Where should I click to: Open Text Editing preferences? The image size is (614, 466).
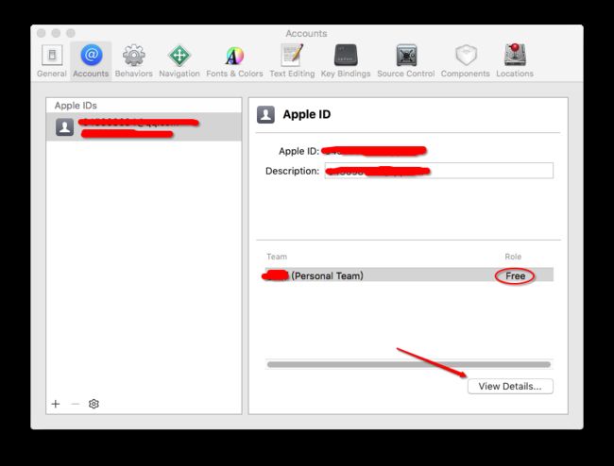(x=292, y=61)
